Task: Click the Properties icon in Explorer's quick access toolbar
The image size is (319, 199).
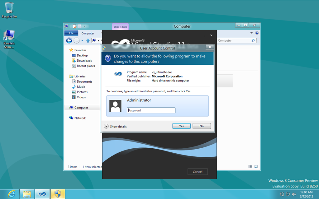Action: 75,26
